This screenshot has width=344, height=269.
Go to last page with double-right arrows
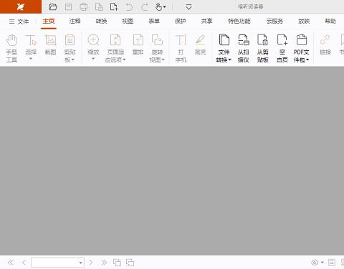pos(104,263)
